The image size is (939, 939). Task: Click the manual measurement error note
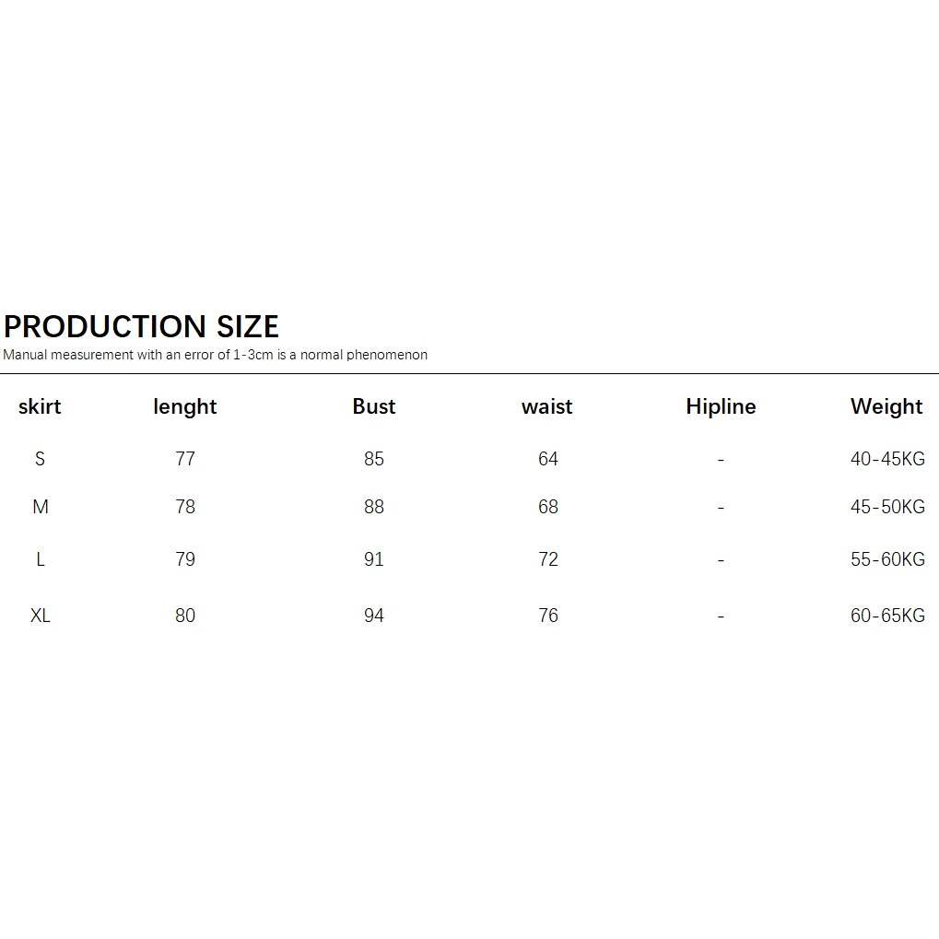pos(215,355)
